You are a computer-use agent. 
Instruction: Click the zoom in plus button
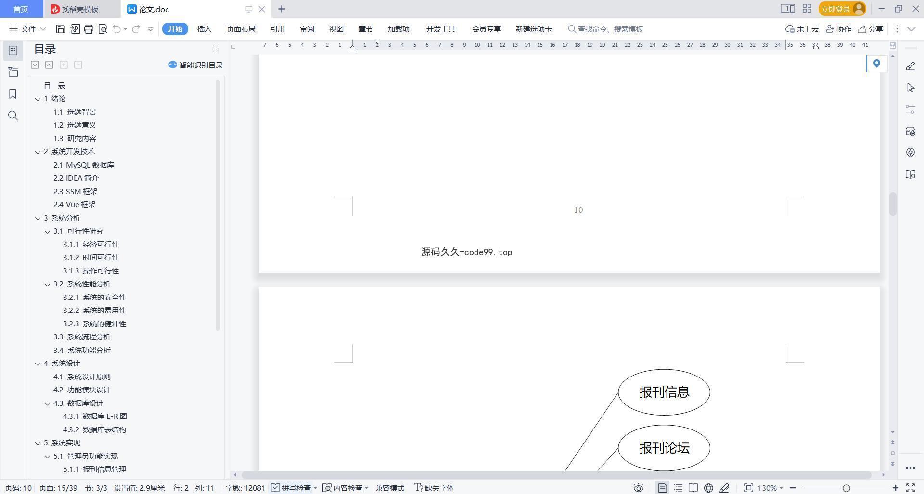click(895, 488)
